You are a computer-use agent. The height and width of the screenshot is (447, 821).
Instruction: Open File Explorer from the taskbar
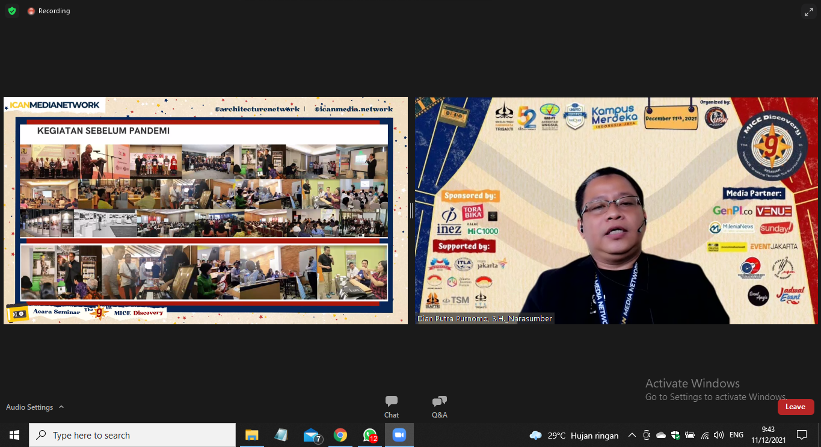click(x=251, y=435)
